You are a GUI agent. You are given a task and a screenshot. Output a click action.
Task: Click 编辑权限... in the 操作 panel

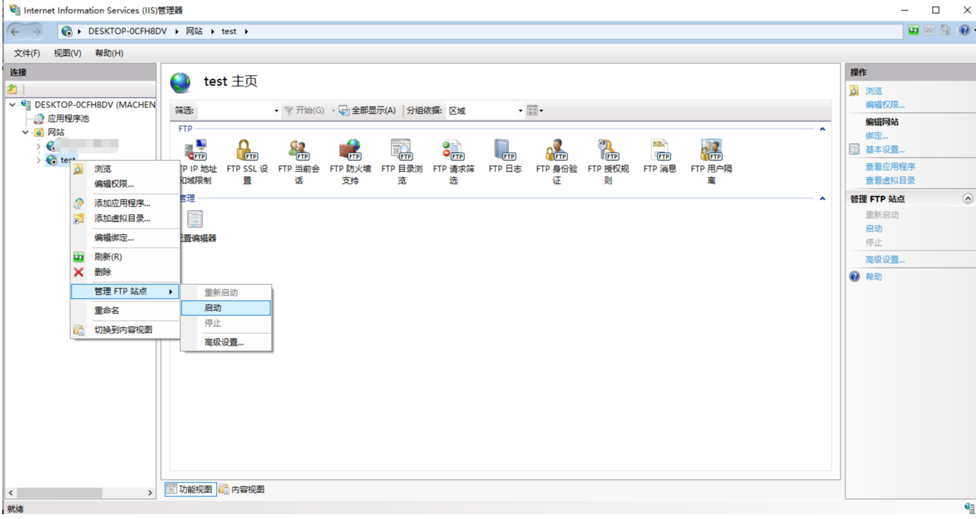tap(885, 105)
